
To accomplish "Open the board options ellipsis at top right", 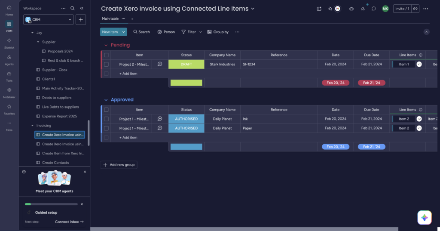I will (x=426, y=9).
